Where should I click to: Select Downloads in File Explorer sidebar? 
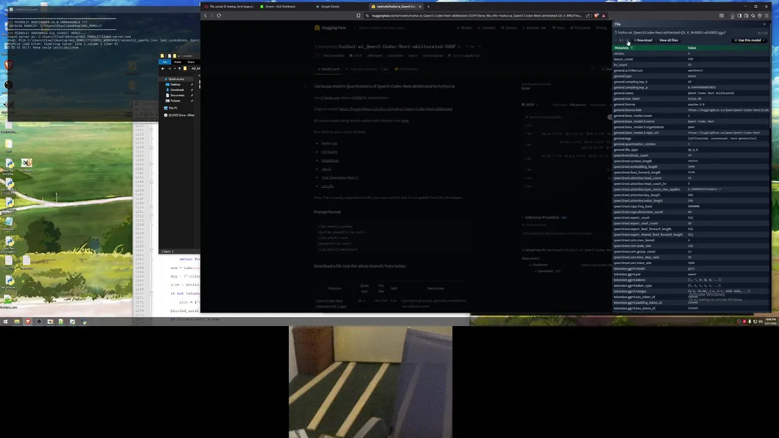[x=176, y=90]
